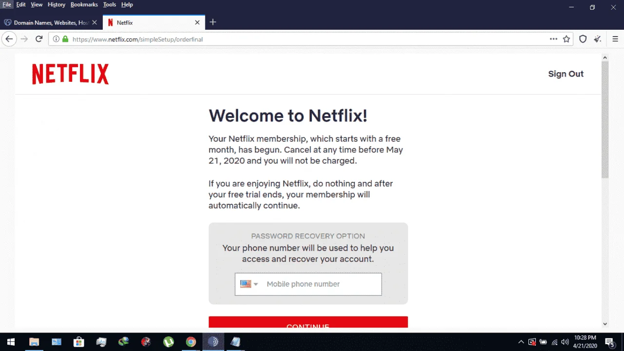Image resolution: width=624 pixels, height=351 pixels.
Task: Click the address bar URL
Action: click(137, 39)
